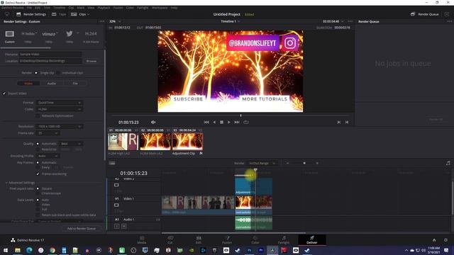This screenshot has height=255, width=454.
Task: Open the Render Queue panel toggle
Action: [x=425, y=14]
